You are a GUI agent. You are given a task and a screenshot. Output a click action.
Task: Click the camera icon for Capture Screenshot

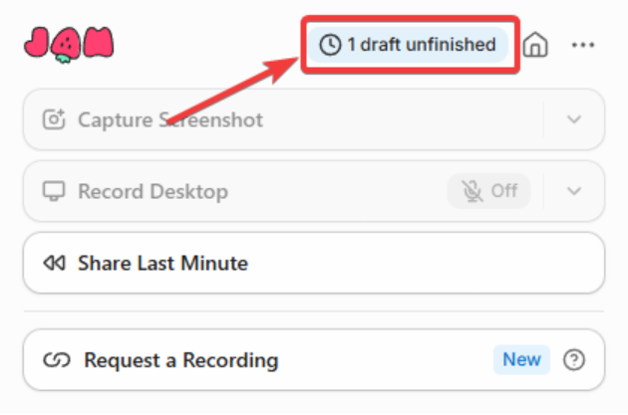54,120
